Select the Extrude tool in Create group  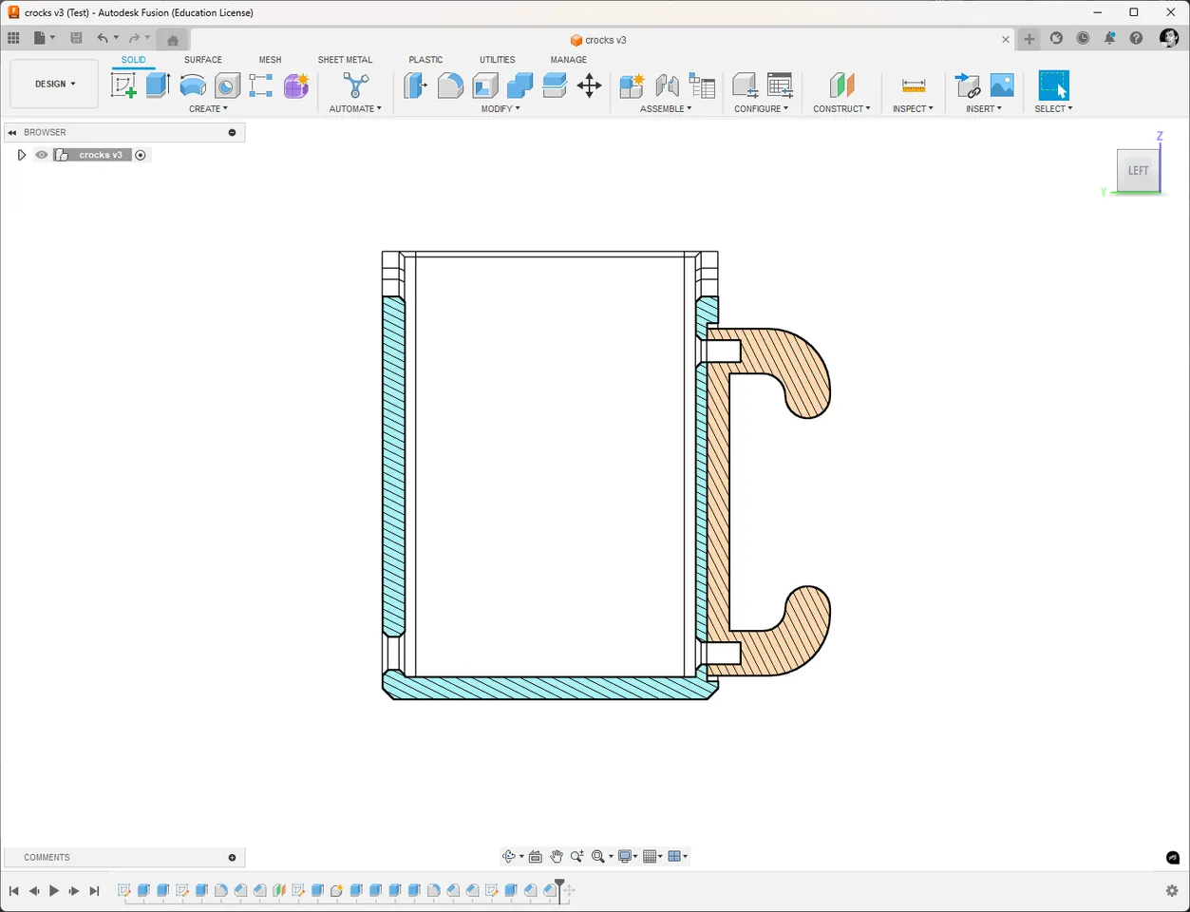click(158, 85)
